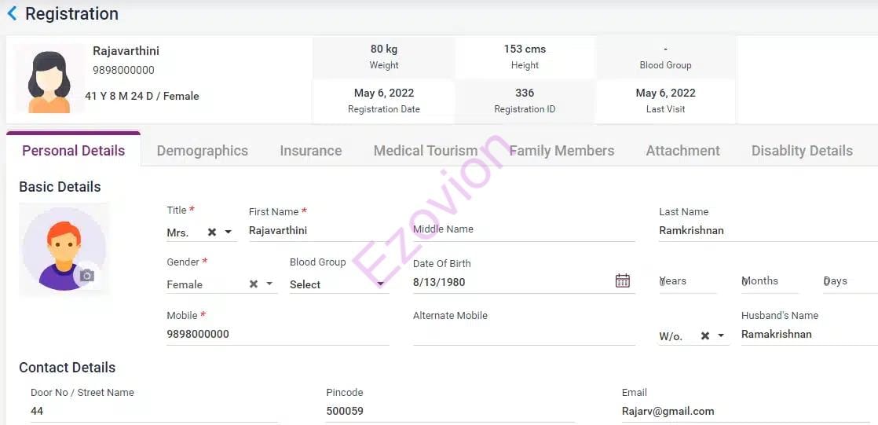Image resolution: width=878 pixels, height=425 pixels.
Task: Go to the Family Members tab
Action: [562, 151]
